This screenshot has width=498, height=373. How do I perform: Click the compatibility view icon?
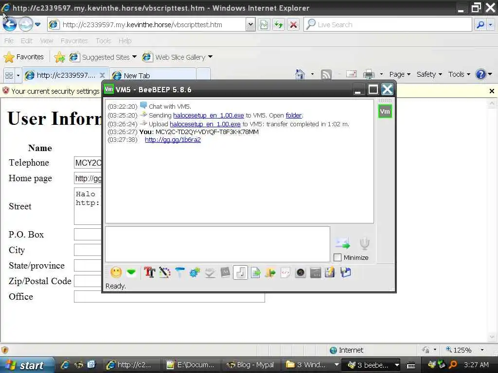pos(264,24)
